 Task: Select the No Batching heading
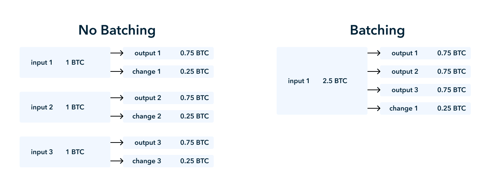[x=117, y=30]
